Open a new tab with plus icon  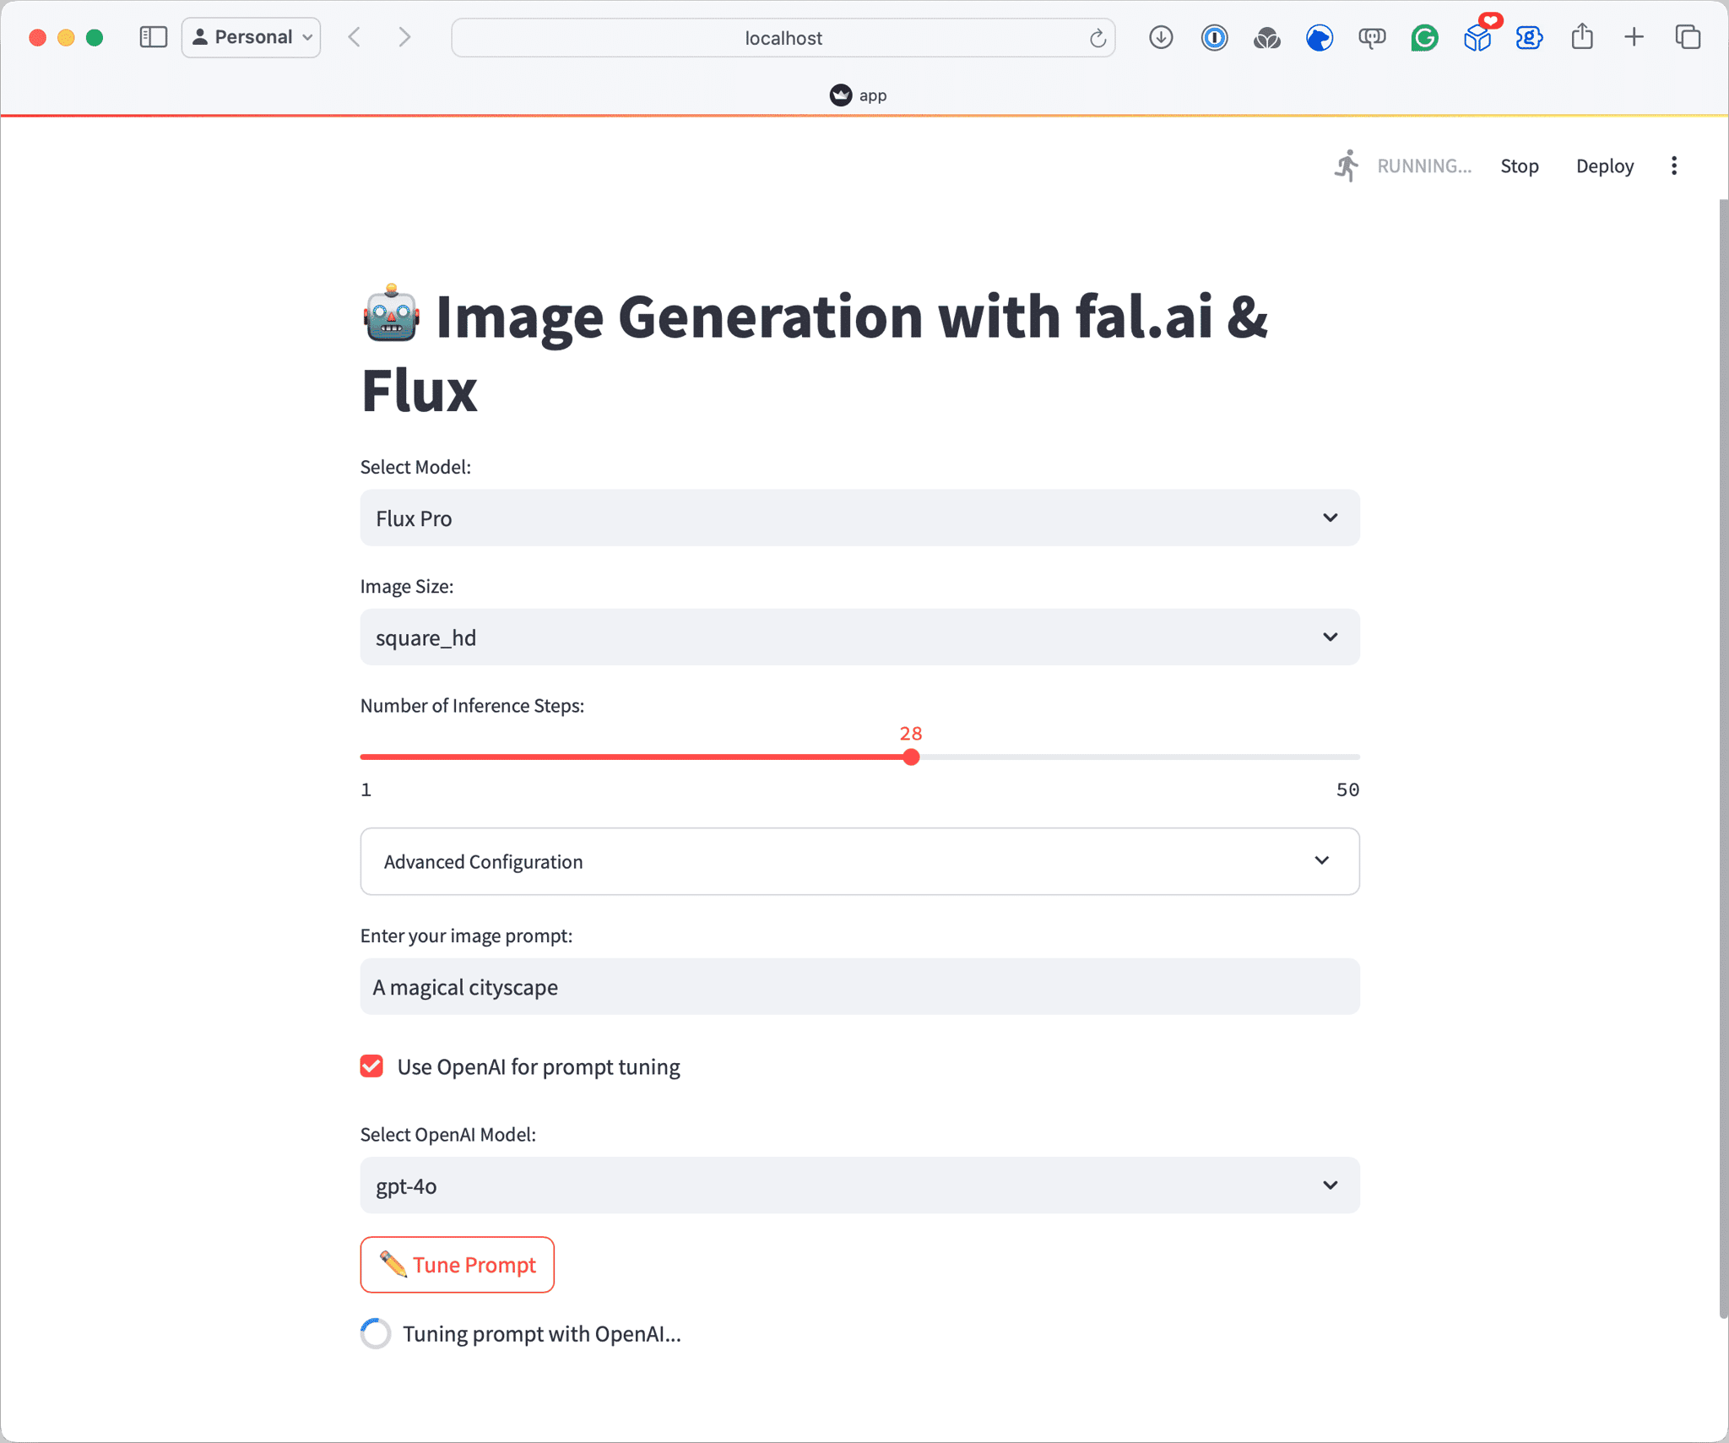click(x=1634, y=37)
